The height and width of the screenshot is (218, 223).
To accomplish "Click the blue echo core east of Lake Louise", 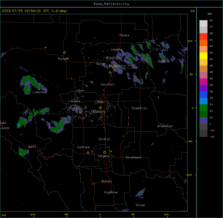I will click(19, 125).
